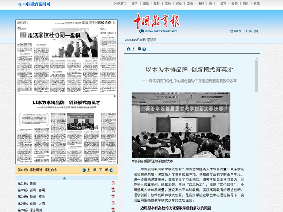Image resolution: width=283 pixels, height=212 pixels.
Task: Click the 中国教育新闻网 site logo
Action: 34,4
